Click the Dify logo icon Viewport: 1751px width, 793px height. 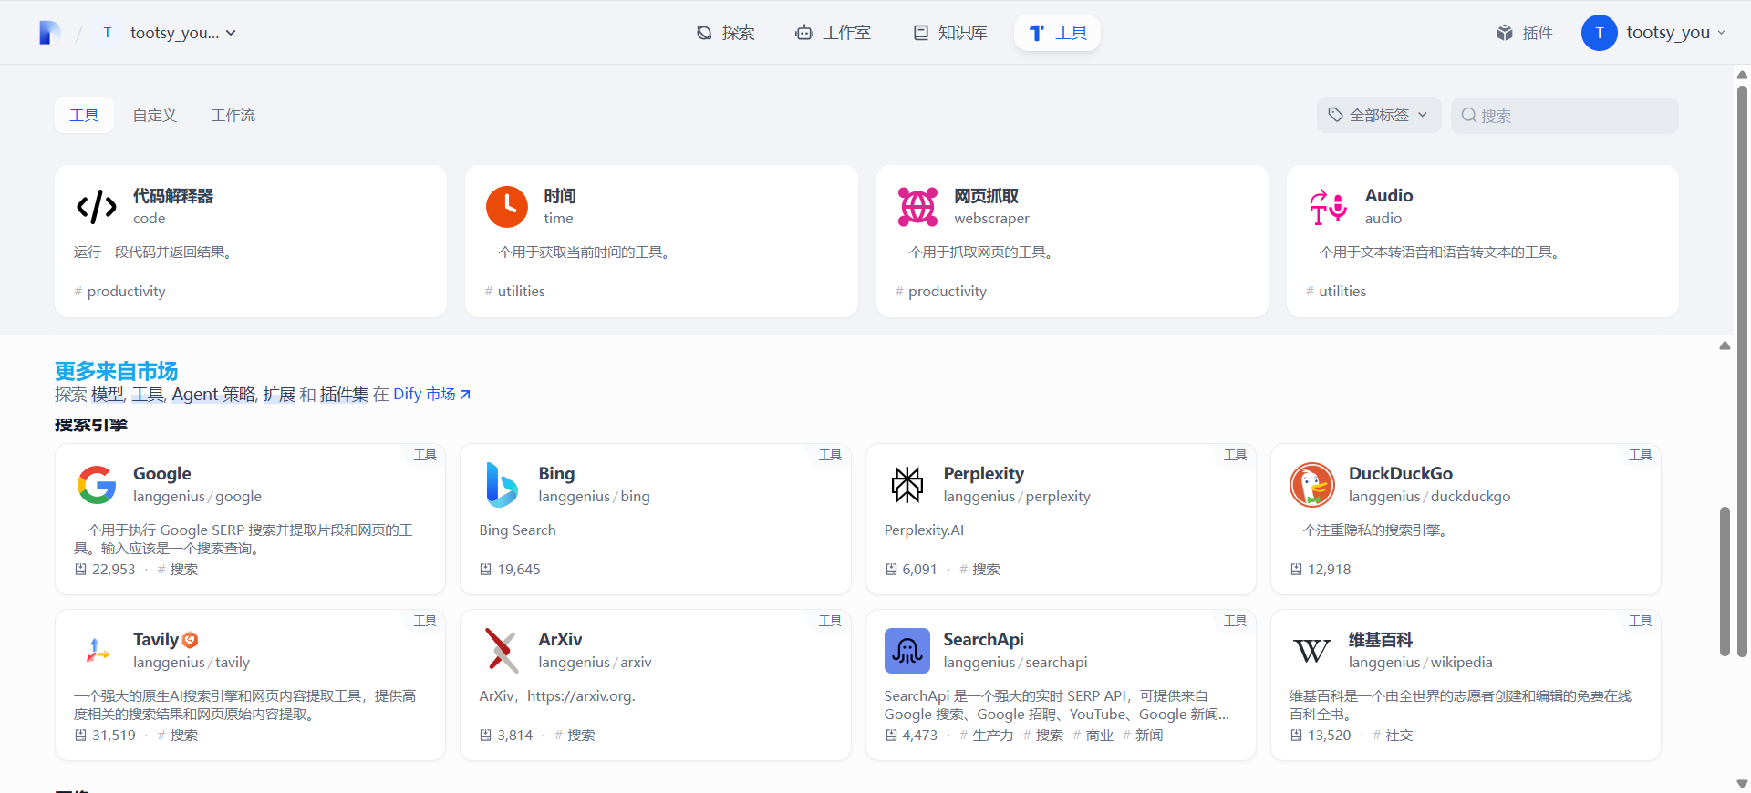[49, 33]
